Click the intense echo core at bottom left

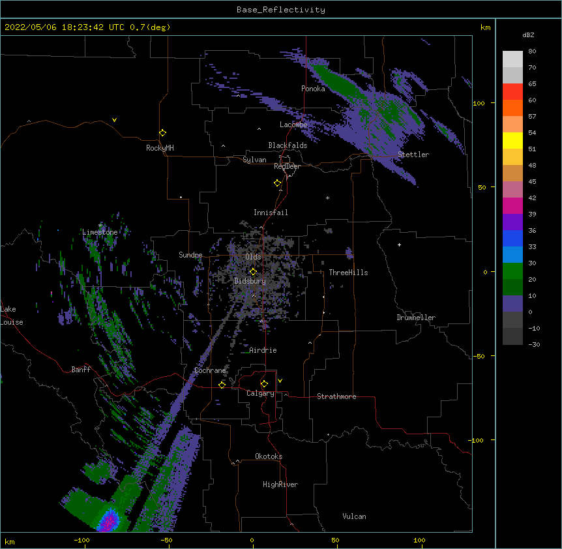110,521
